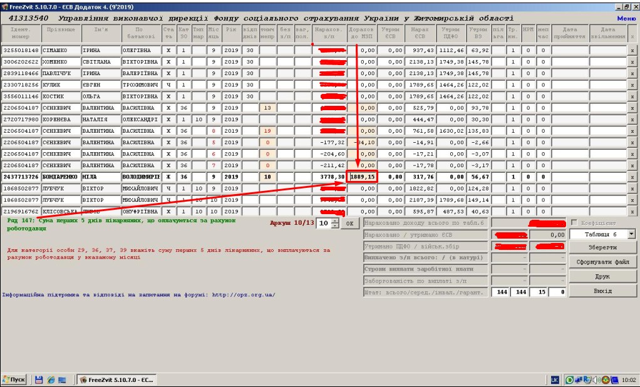Viewport: 640px width, 387px height.
Task: Click the Сформувати файл button
Action: point(602,262)
